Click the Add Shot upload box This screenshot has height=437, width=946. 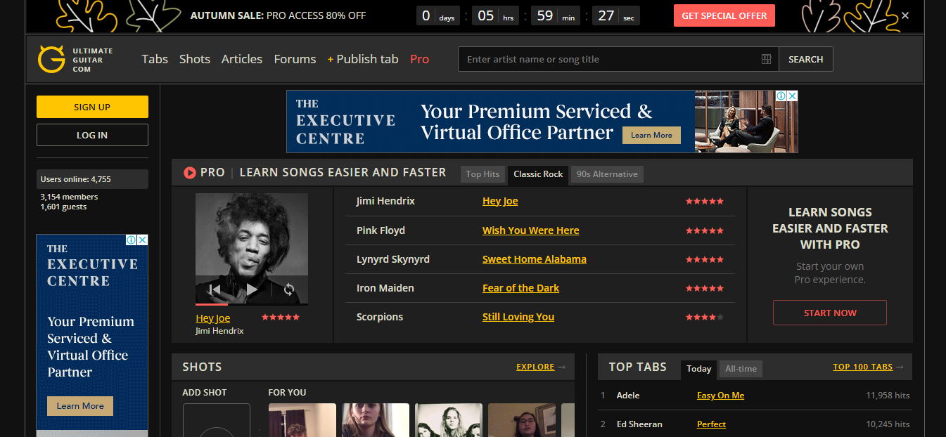tap(217, 420)
